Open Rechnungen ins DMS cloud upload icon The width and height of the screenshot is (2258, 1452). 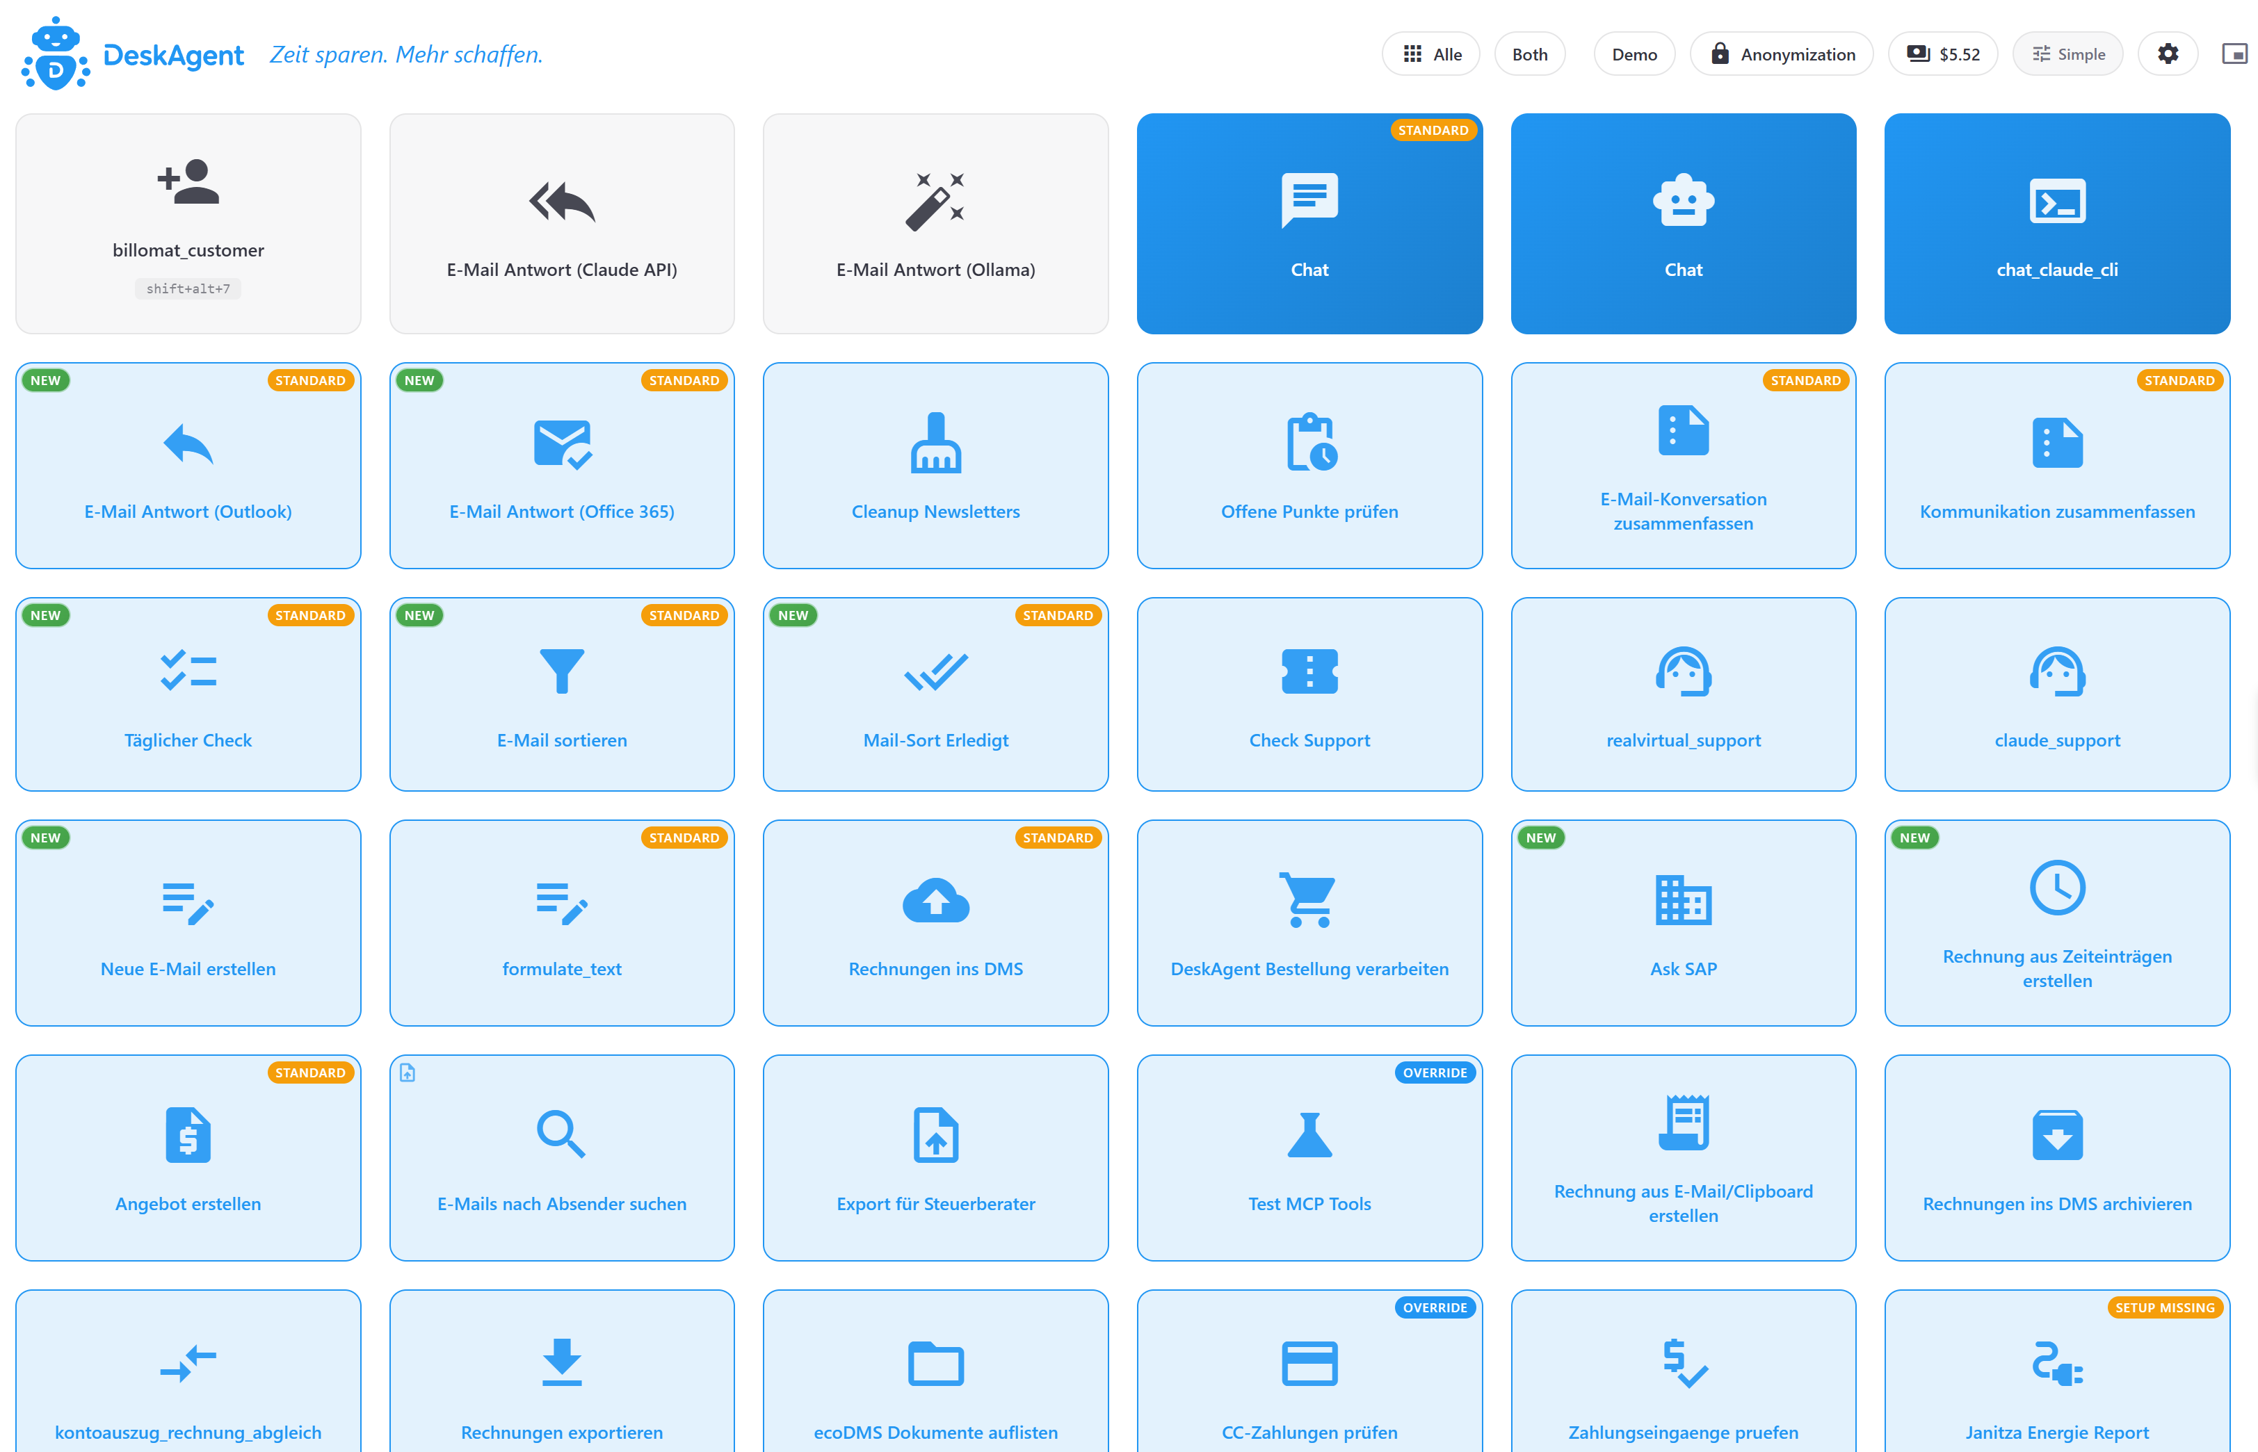pyautogui.click(x=935, y=902)
